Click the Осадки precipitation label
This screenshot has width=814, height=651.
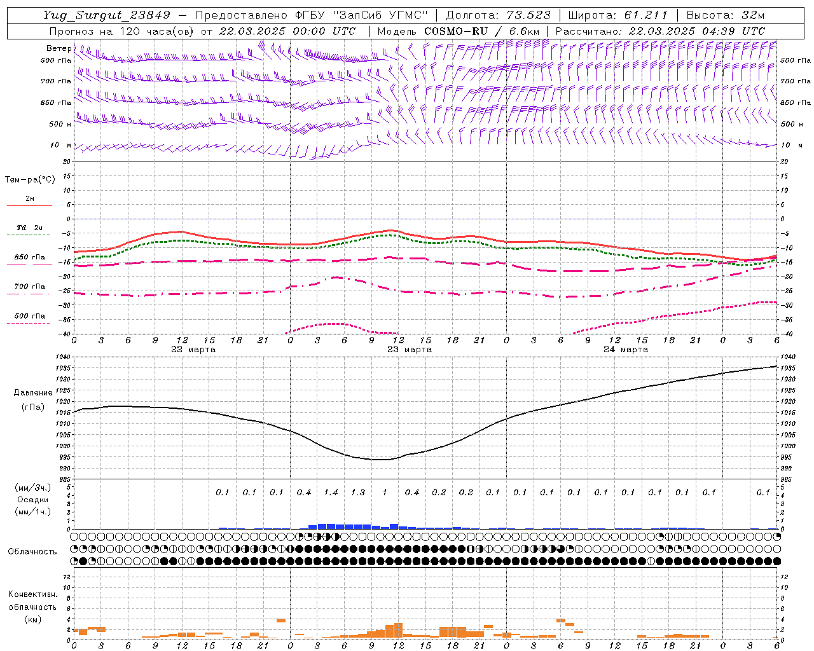pos(34,500)
